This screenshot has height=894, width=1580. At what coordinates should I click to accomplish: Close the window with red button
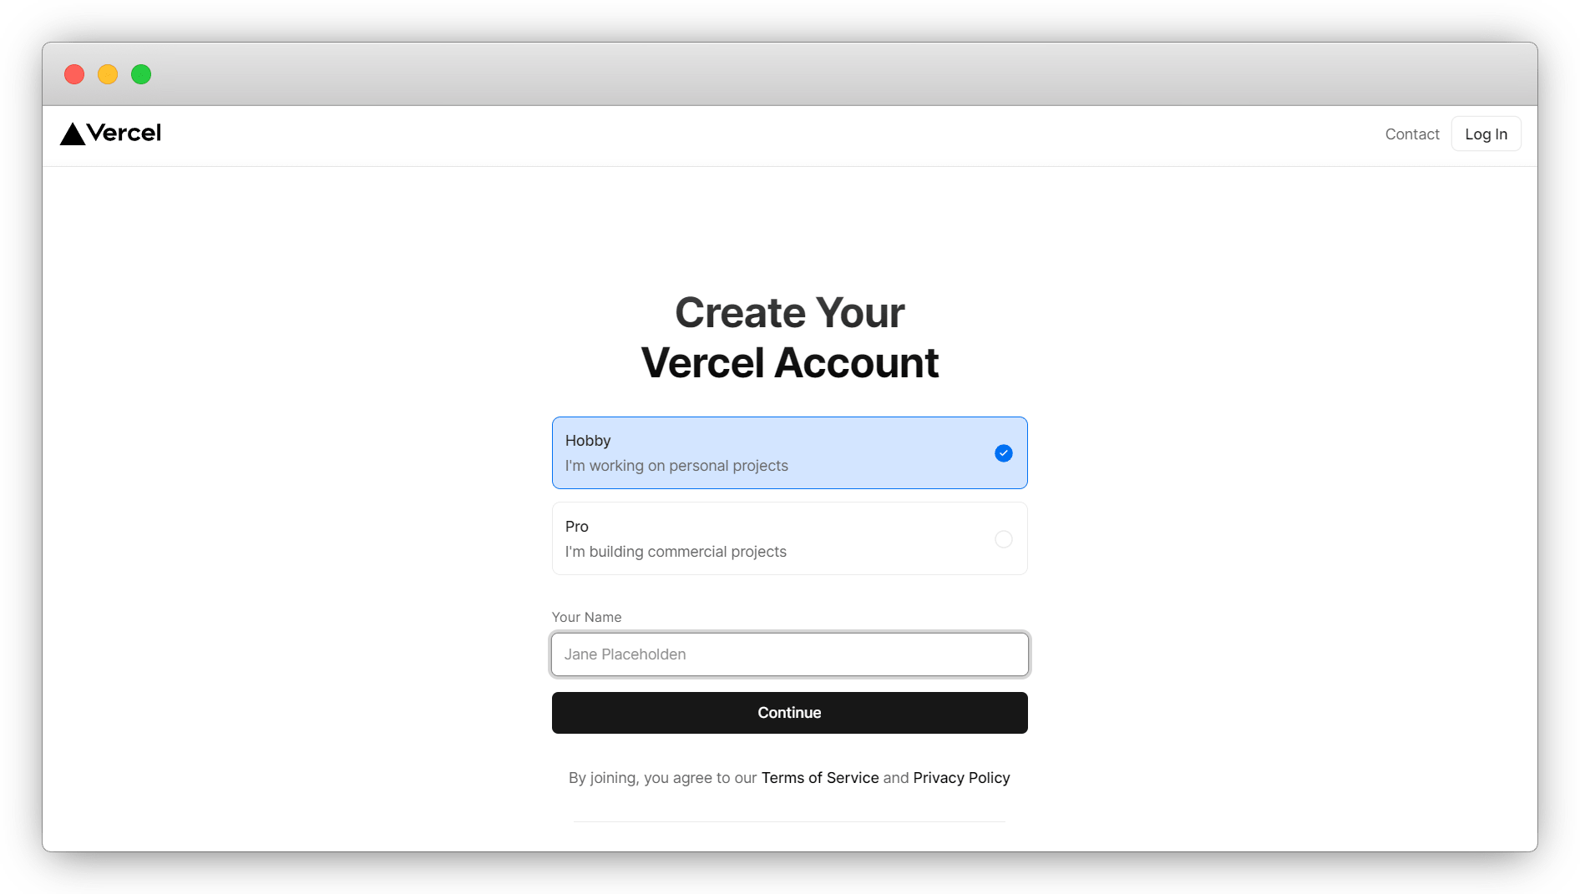coord(74,74)
